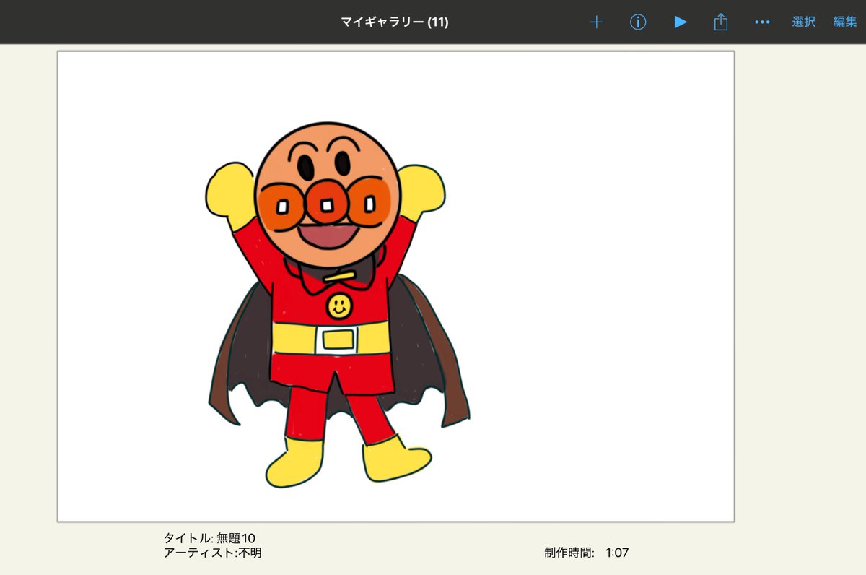Image resolution: width=866 pixels, height=575 pixels.
Task: Click the 制作時間 1:07 value
Action: tap(617, 553)
